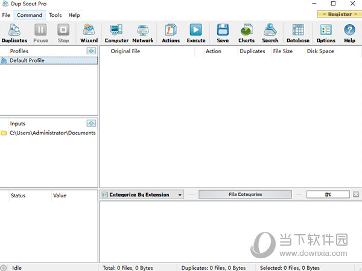Launch the Wizard tool
This screenshot has width=362, height=271.
click(89, 33)
